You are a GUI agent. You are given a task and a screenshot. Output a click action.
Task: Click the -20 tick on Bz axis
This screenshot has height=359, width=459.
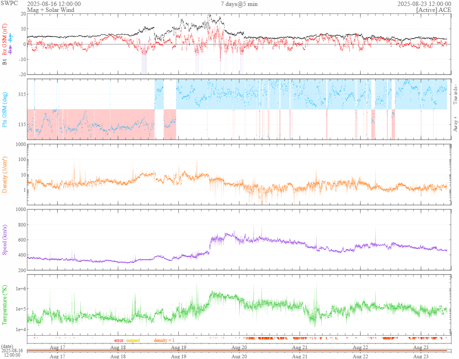(x=23, y=75)
